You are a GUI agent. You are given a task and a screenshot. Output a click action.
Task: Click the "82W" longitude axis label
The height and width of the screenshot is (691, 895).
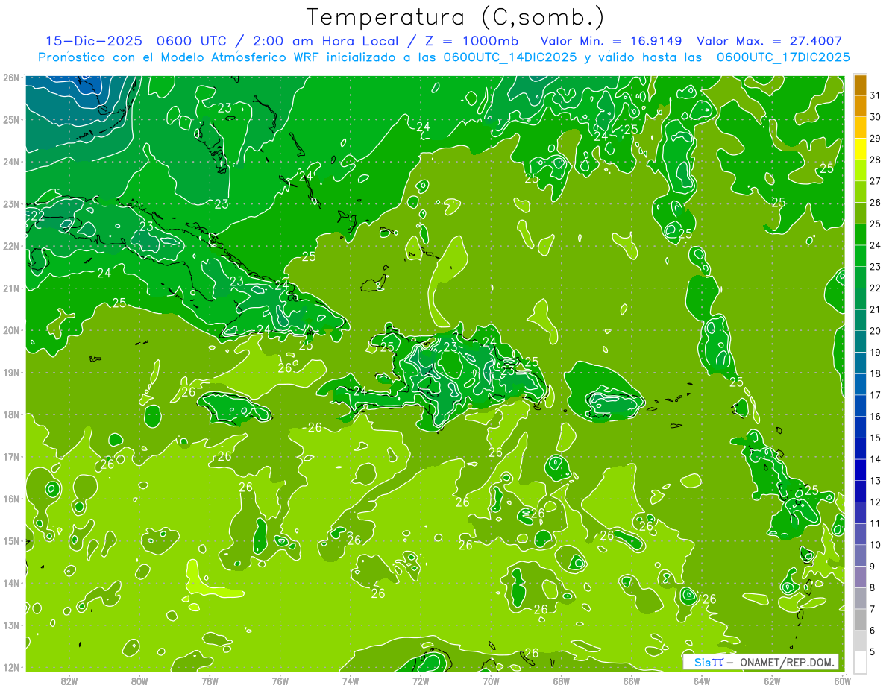(69, 681)
